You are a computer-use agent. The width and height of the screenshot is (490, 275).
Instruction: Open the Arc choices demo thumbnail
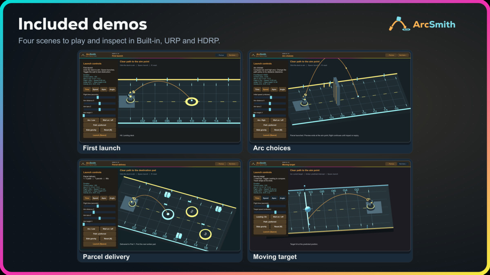click(330, 97)
